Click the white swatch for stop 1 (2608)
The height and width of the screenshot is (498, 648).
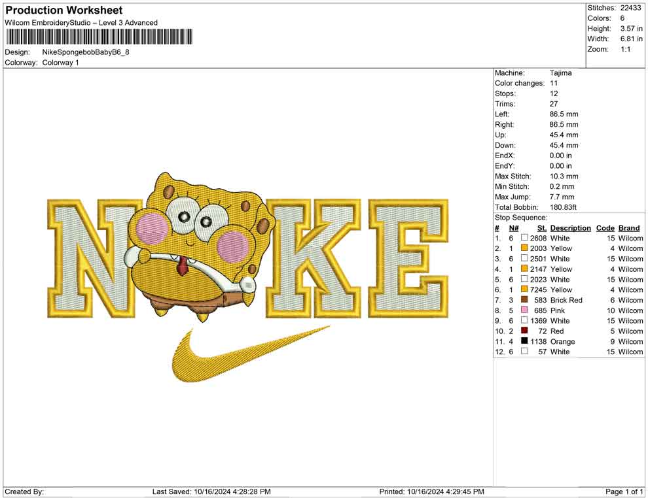tap(524, 238)
